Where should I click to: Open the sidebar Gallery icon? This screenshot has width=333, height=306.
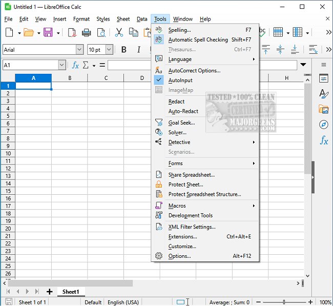coord(323,109)
